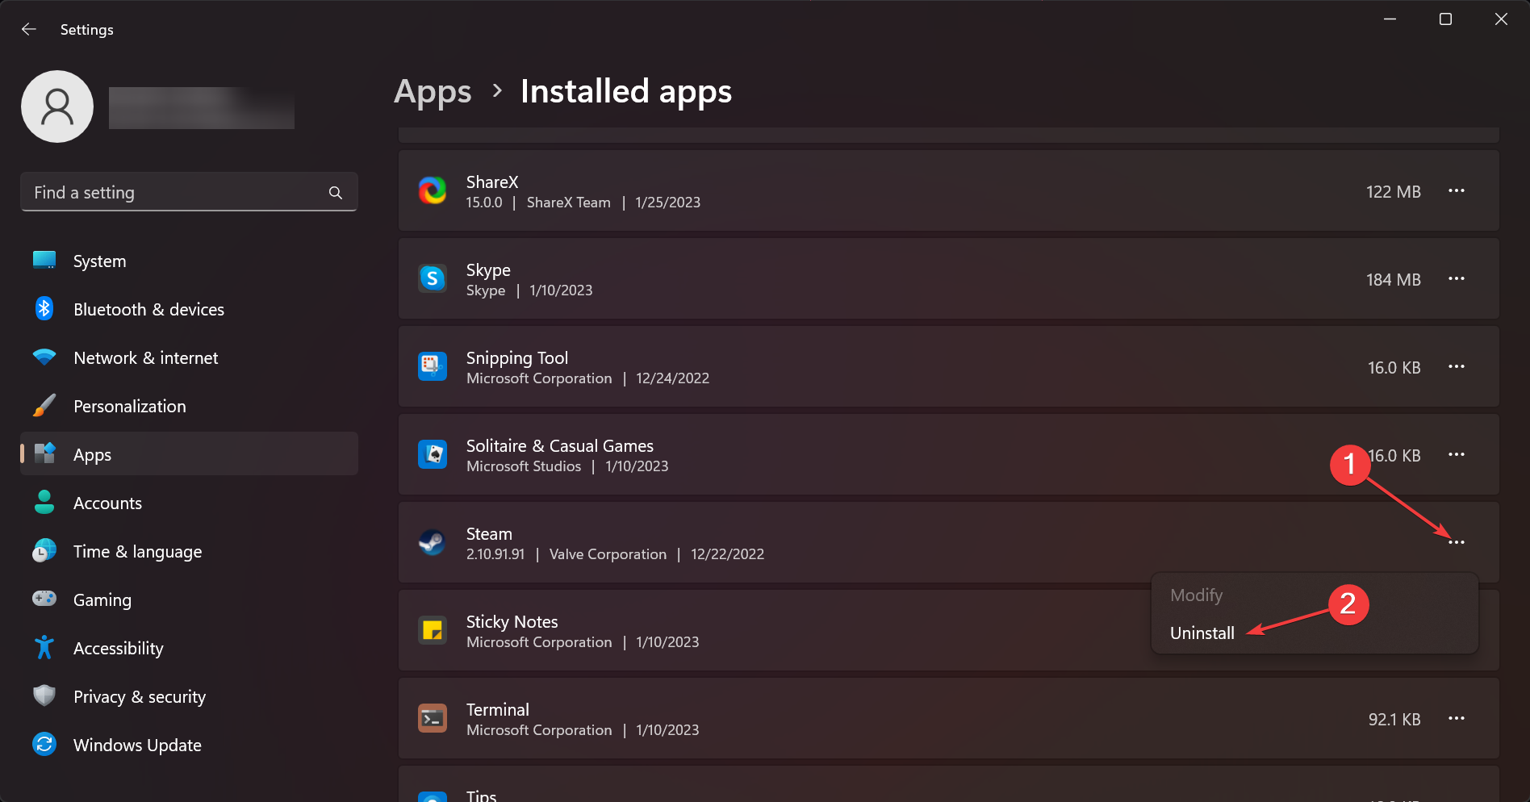Navigate to Bluetooth & devices section

point(148,310)
